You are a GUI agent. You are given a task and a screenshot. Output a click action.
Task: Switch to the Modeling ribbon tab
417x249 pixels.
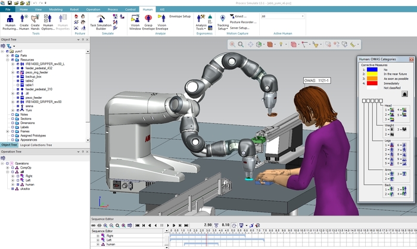pos(56,10)
